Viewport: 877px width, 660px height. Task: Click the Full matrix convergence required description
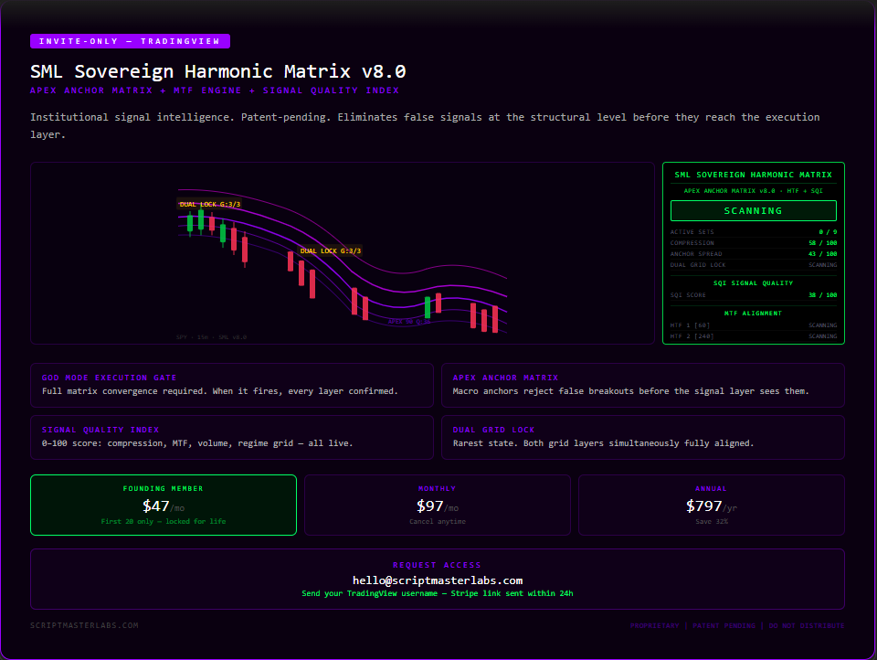(220, 390)
